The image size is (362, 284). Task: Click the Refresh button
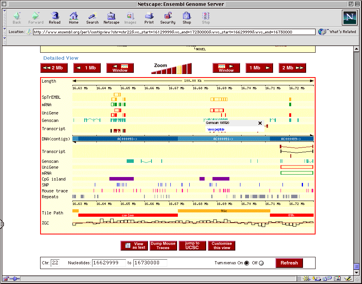click(x=289, y=263)
